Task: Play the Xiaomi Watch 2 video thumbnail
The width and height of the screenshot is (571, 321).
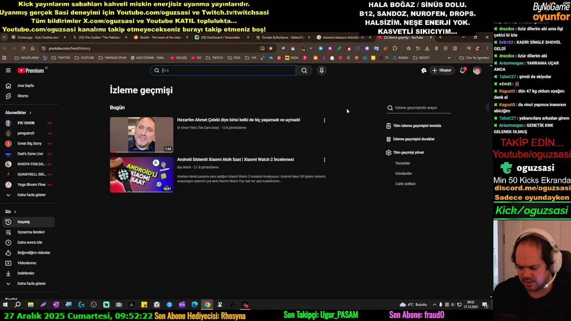Action: click(x=141, y=175)
